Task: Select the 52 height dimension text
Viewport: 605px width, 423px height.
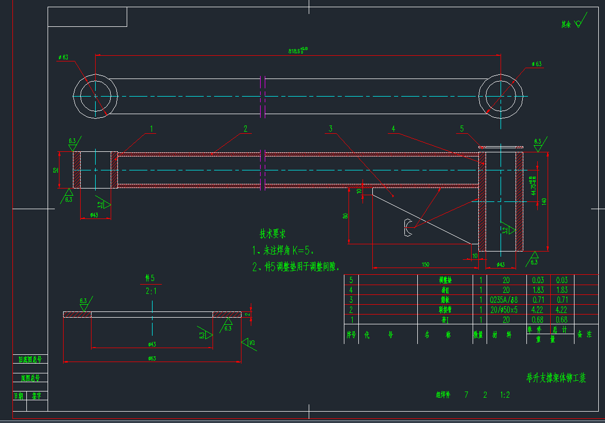Action: coord(56,170)
